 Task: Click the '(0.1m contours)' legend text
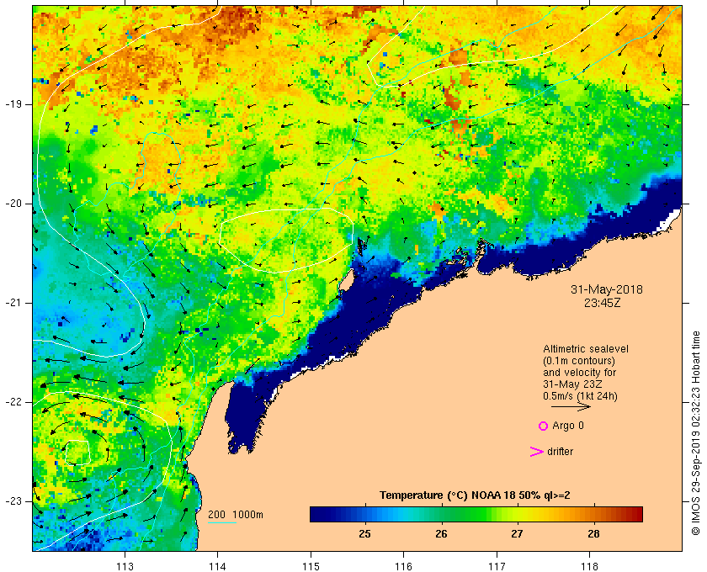[579, 361]
